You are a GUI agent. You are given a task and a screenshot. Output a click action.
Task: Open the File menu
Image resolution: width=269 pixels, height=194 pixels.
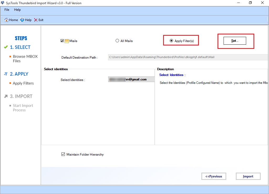click(x=7, y=10)
